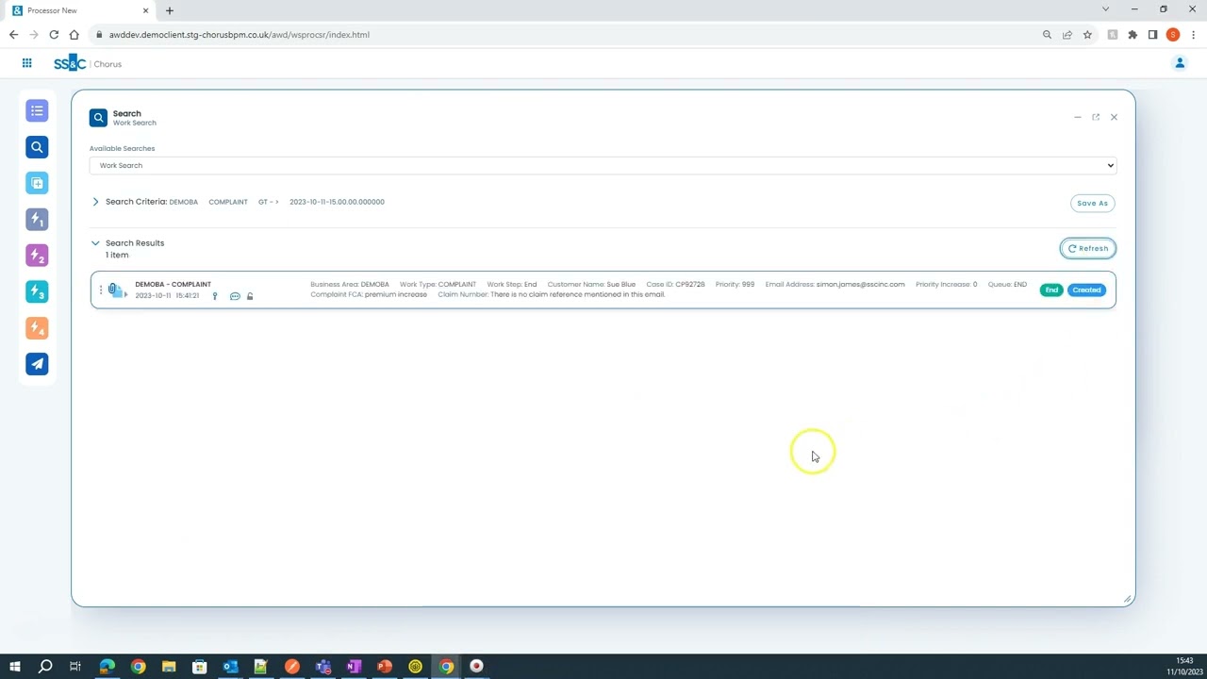The height and width of the screenshot is (679, 1207).
Task: Click the attachment icon on the COMPLAINT item
Action: click(114, 290)
